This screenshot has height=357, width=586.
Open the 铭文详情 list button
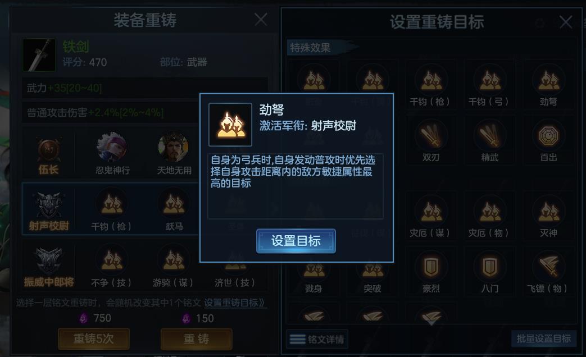click(x=317, y=339)
